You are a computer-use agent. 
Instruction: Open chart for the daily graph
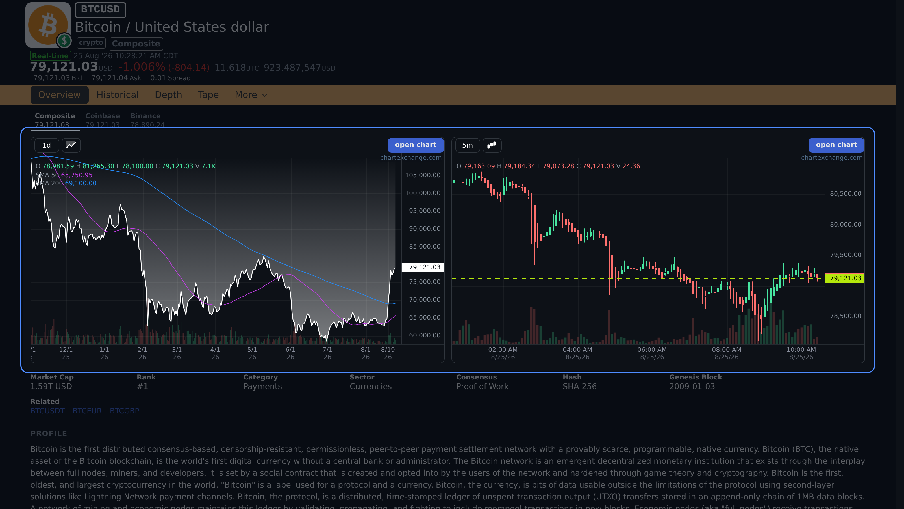416,145
